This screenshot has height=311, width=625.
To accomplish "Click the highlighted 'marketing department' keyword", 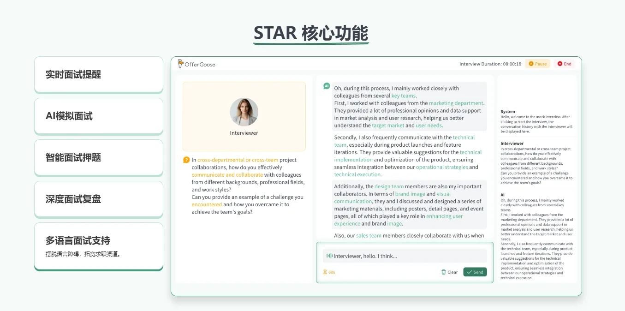I will coord(456,103).
